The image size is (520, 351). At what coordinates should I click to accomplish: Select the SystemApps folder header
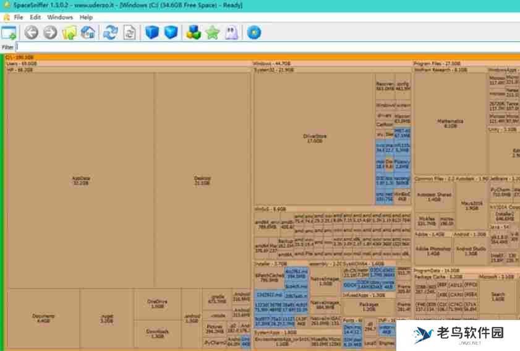(x=297, y=332)
